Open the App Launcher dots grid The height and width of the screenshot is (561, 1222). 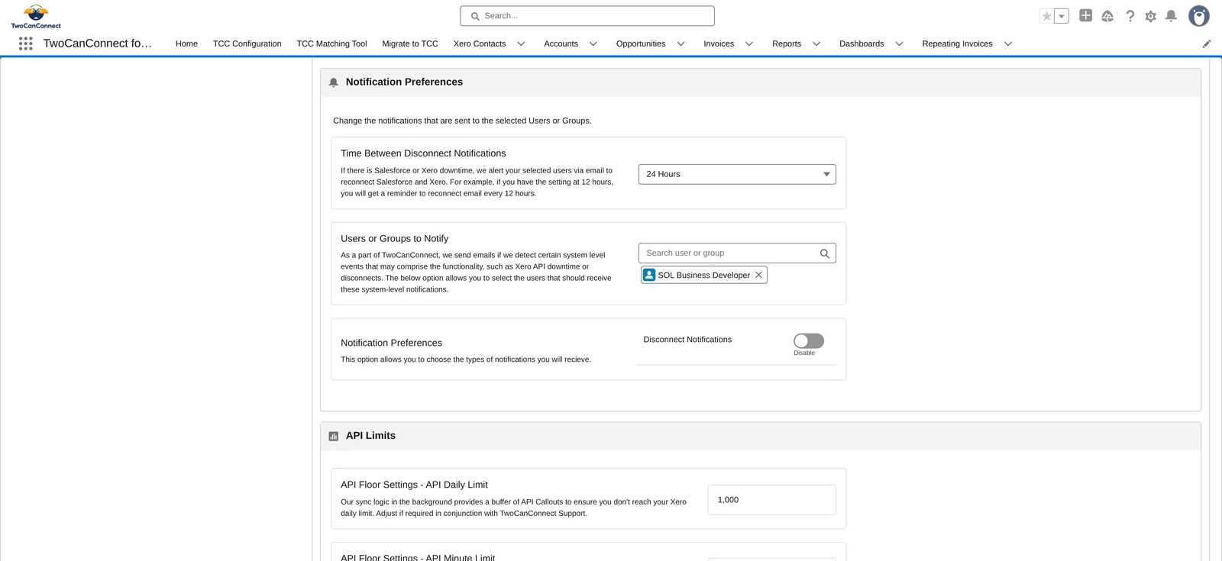point(25,44)
